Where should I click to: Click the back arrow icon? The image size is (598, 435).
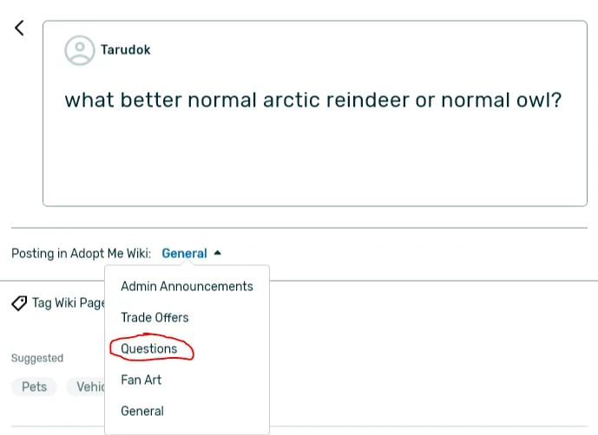19,28
